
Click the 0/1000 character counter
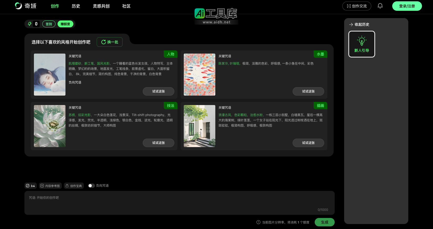[x=323, y=210]
